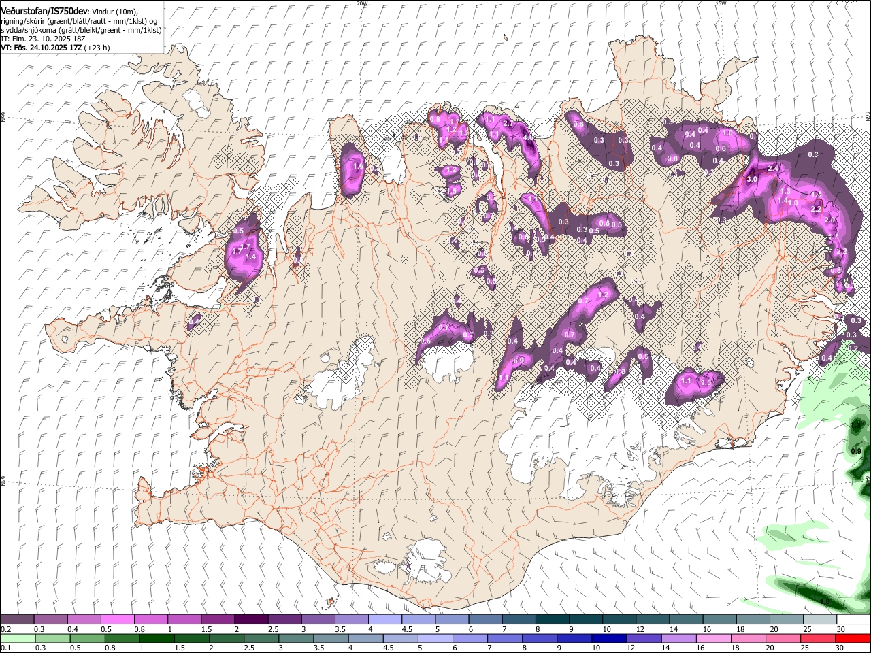Click the upper legend swatch between 0.2 and 0.3

pyautogui.click(x=17, y=620)
